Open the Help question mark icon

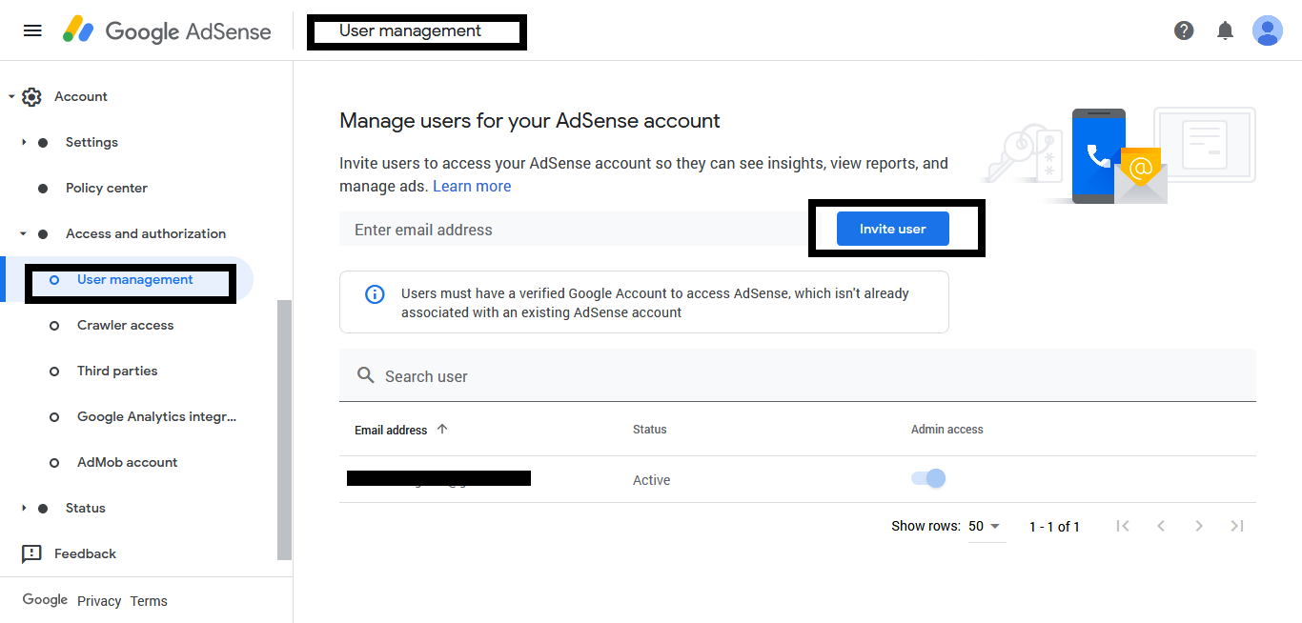click(1184, 30)
